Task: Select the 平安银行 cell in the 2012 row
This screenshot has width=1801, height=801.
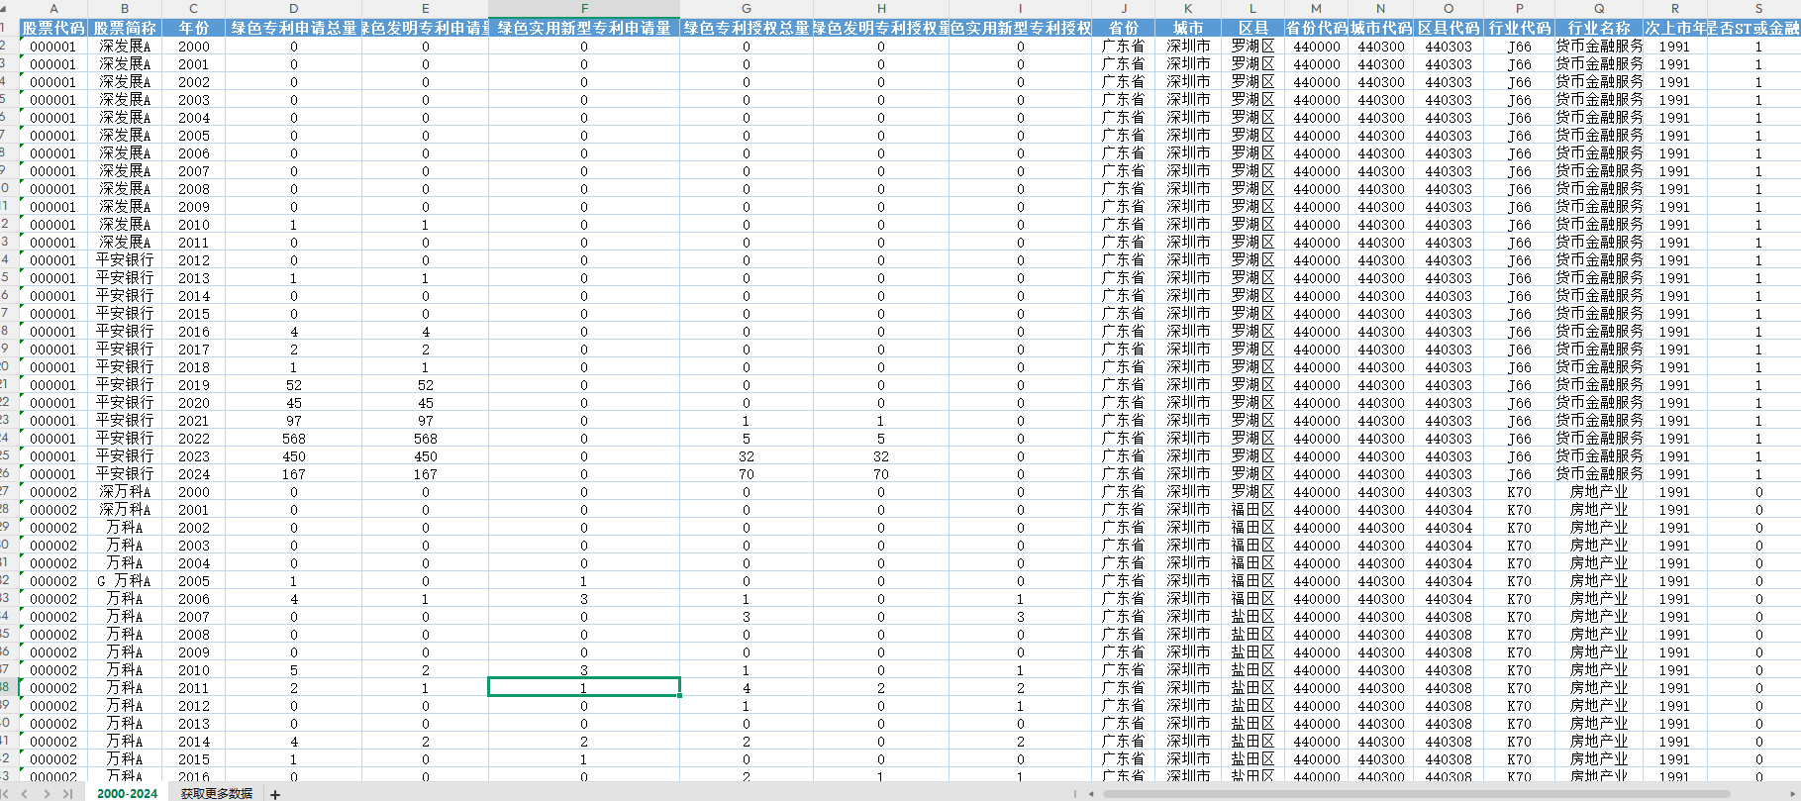Action: tap(125, 260)
